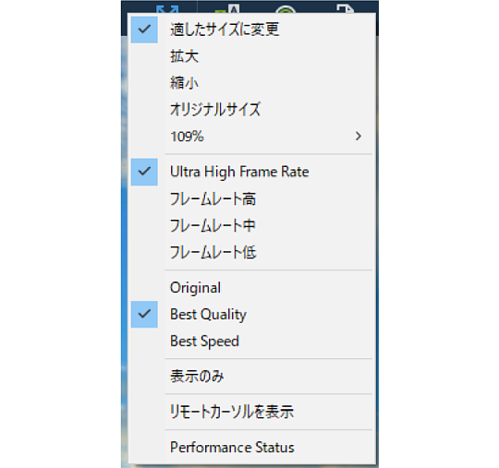Enable 表示のみ view-only mode
The width and height of the screenshot is (499, 468).
(x=251, y=376)
